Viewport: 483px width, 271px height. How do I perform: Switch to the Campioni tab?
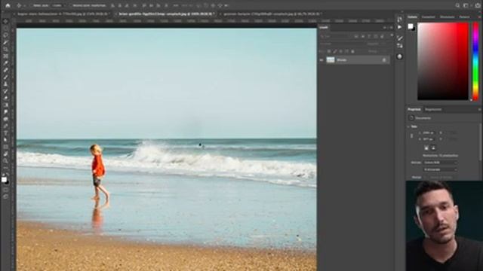[428, 17]
